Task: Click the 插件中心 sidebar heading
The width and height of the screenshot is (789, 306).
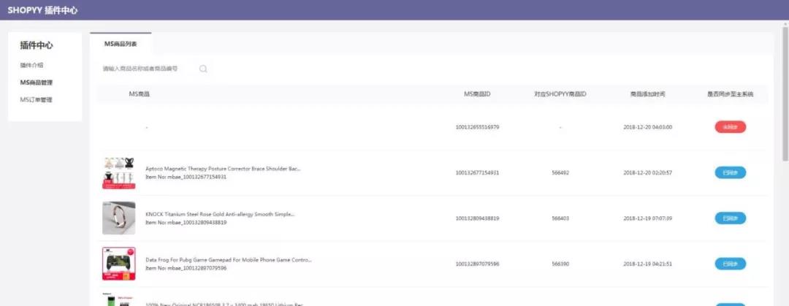Action: (37, 45)
